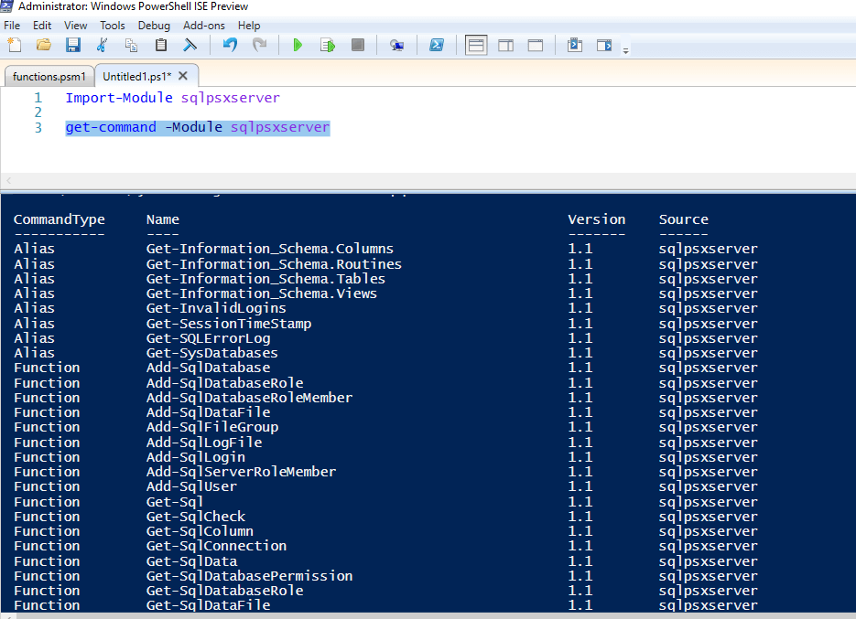The width and height of the screenshot is (856, 619).
Task: Click the Get-SysDatabases alias name
Action: tap(212, 353)
